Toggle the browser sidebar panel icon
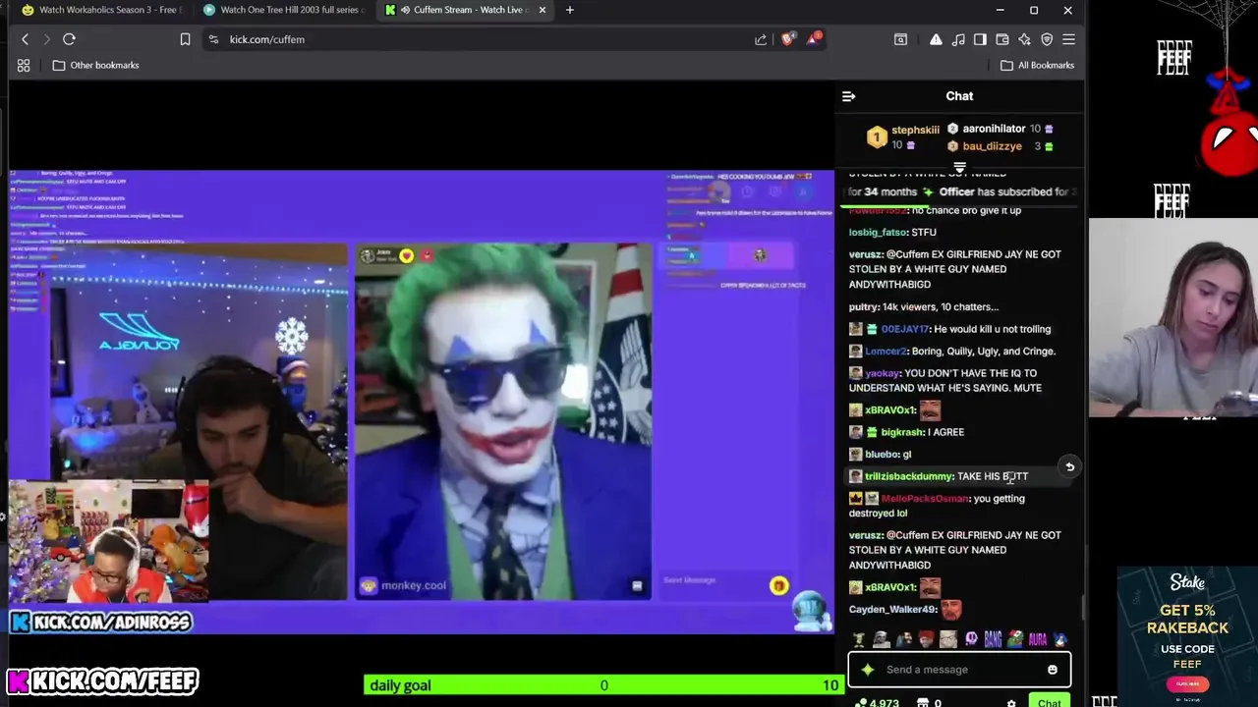The width and height of the screenshot is (1258, 707). tap(980, 39)
